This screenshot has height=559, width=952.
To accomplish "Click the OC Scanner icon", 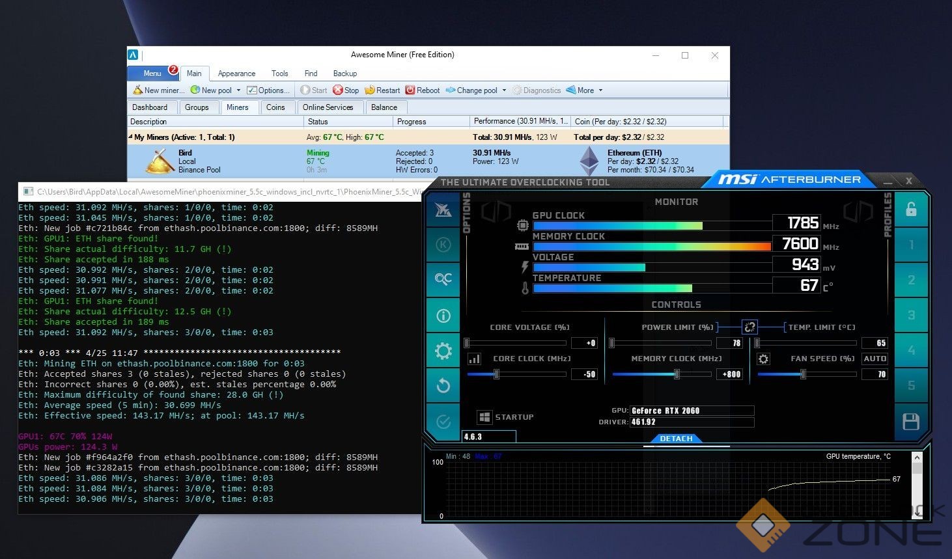I will (443, 279).
